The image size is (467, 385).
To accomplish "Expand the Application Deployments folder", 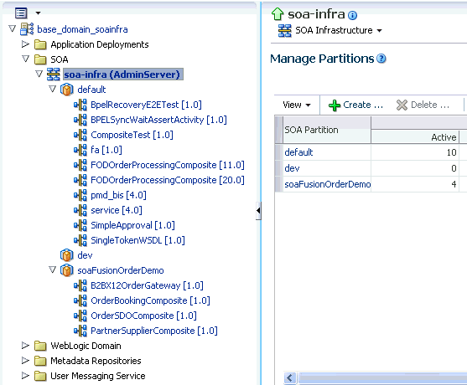I will point(26,44).
